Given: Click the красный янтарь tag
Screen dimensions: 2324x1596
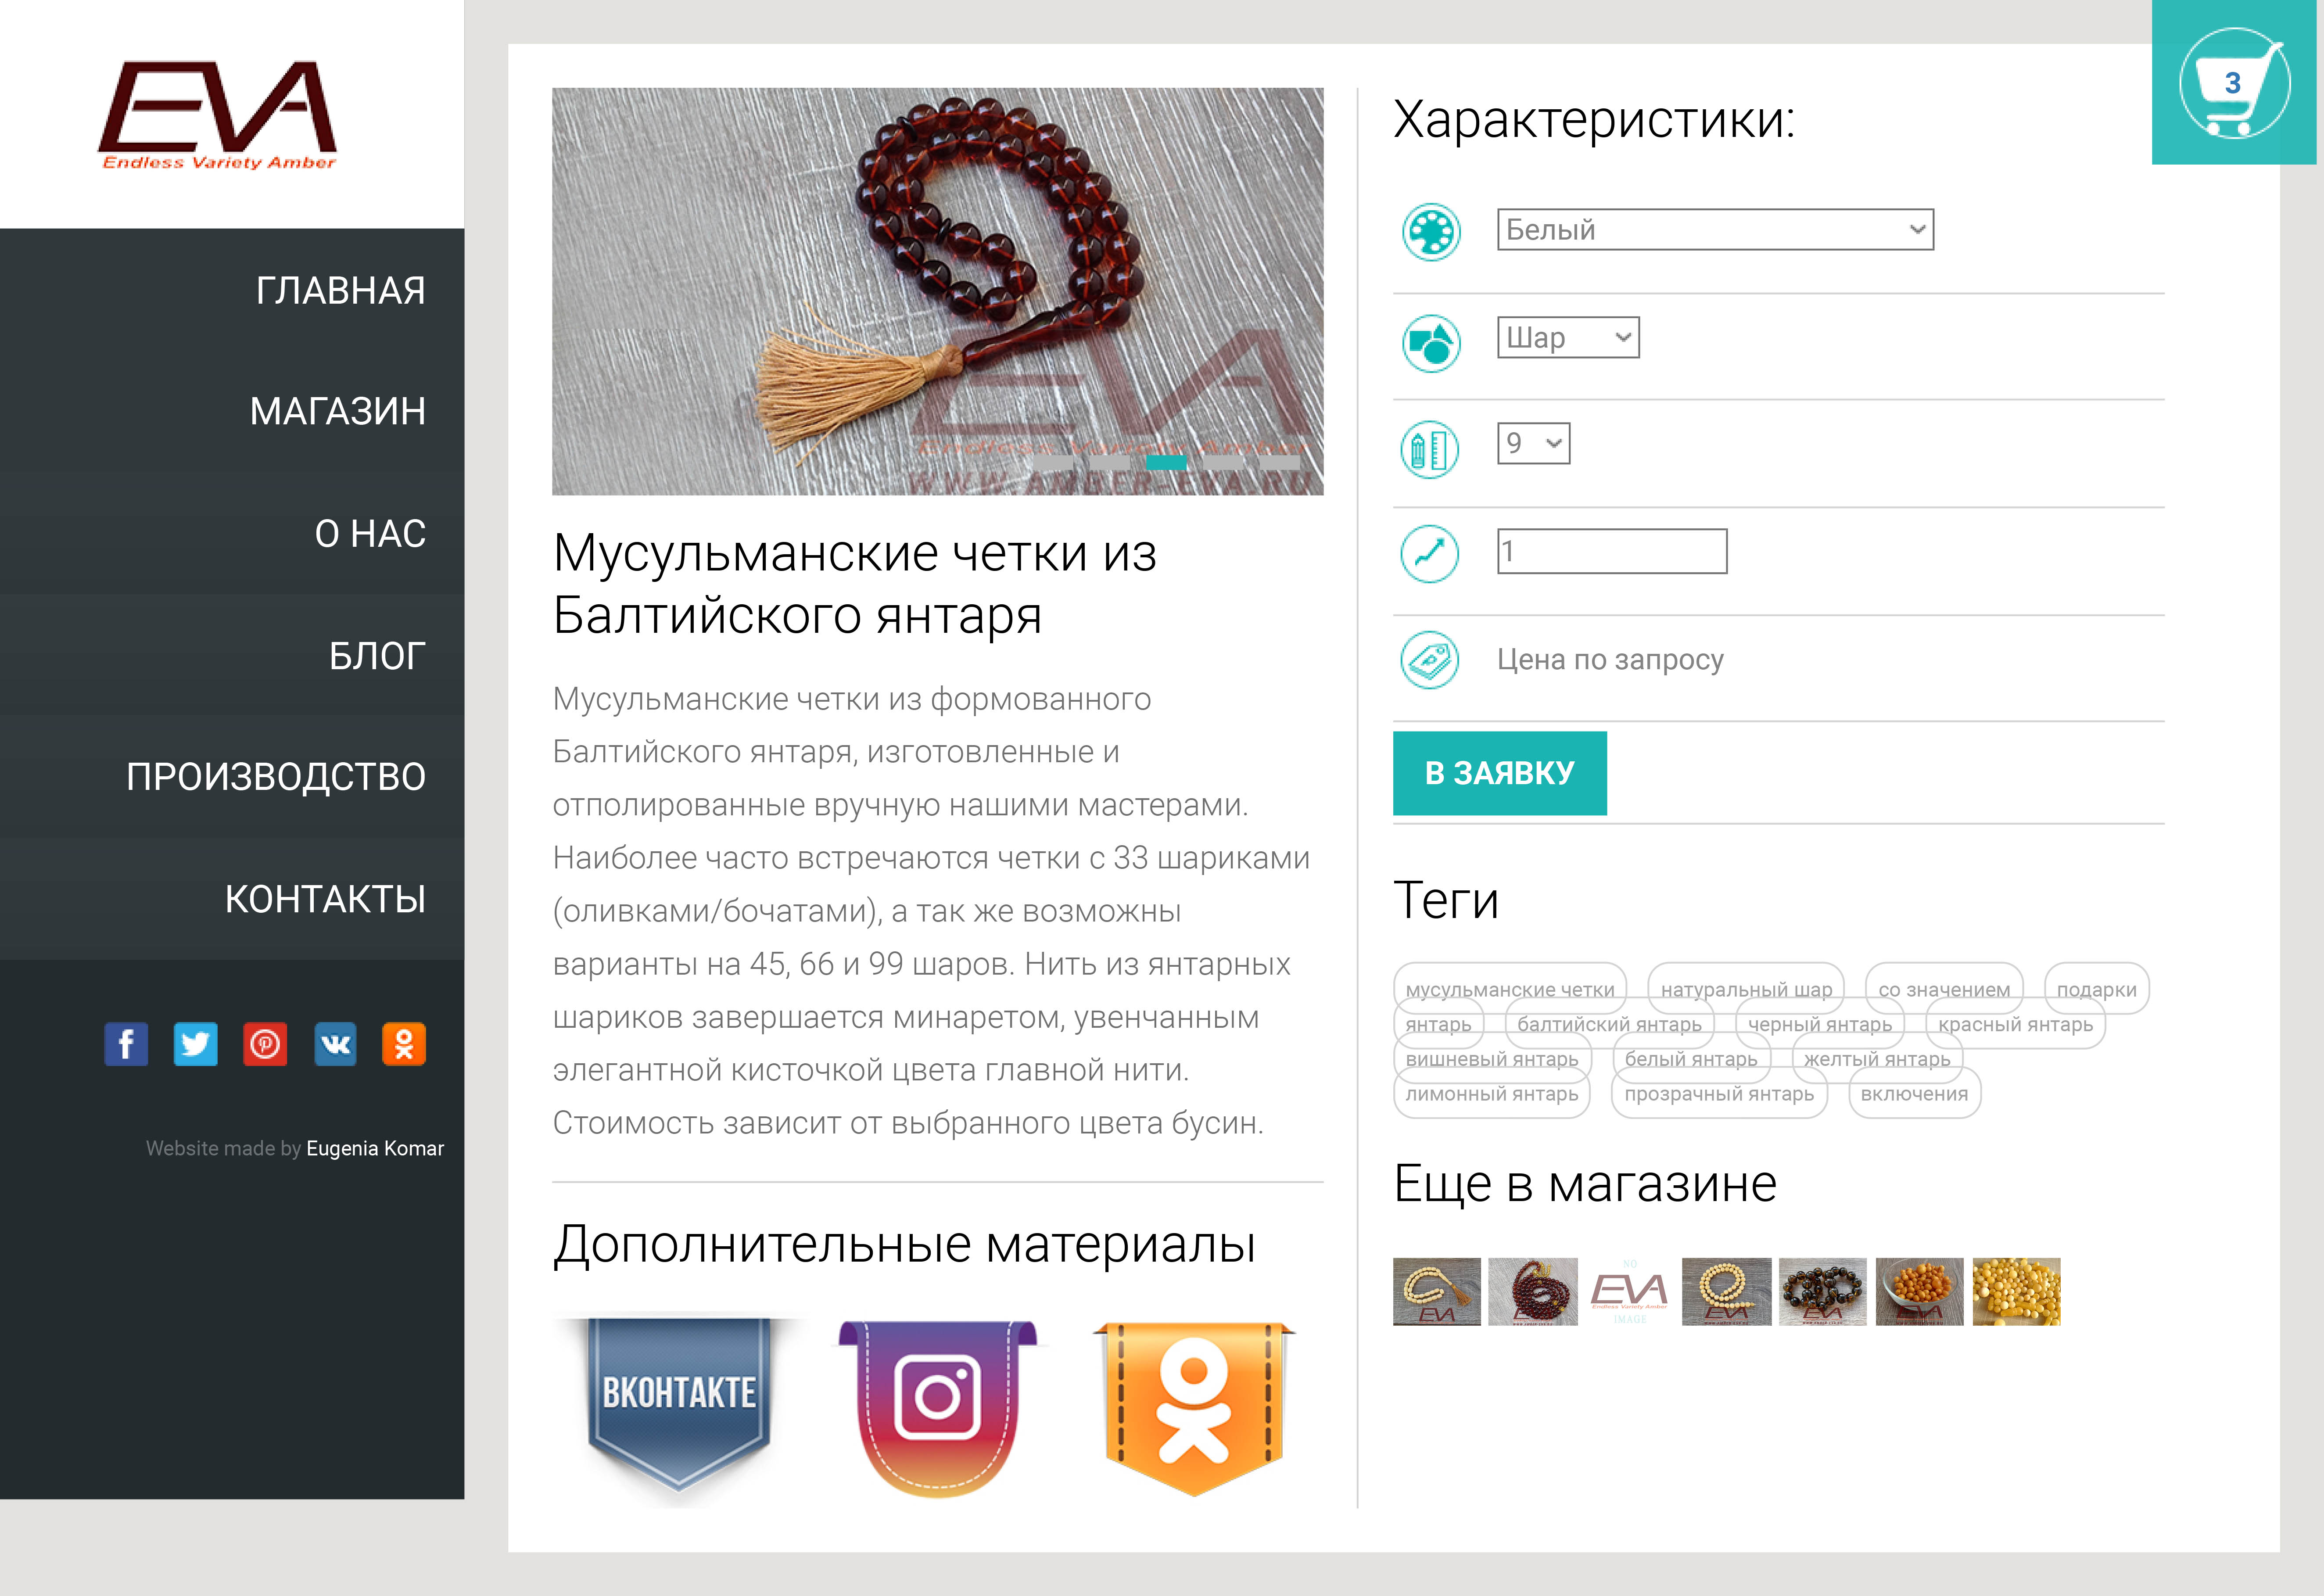Looking at the screenshot, I should click(2015, 1024).
